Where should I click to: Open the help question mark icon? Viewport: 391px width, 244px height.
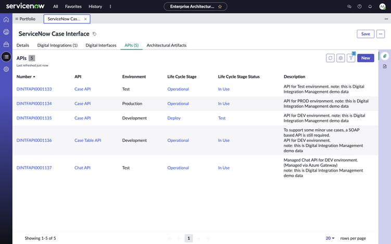359,6
